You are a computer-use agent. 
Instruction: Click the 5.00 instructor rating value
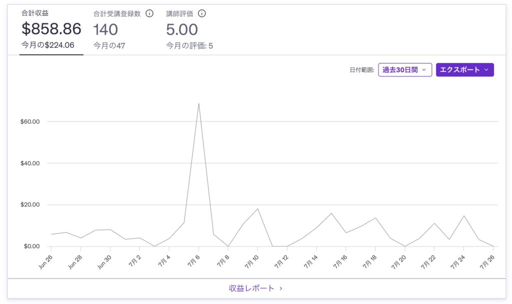tap(182, 29)
